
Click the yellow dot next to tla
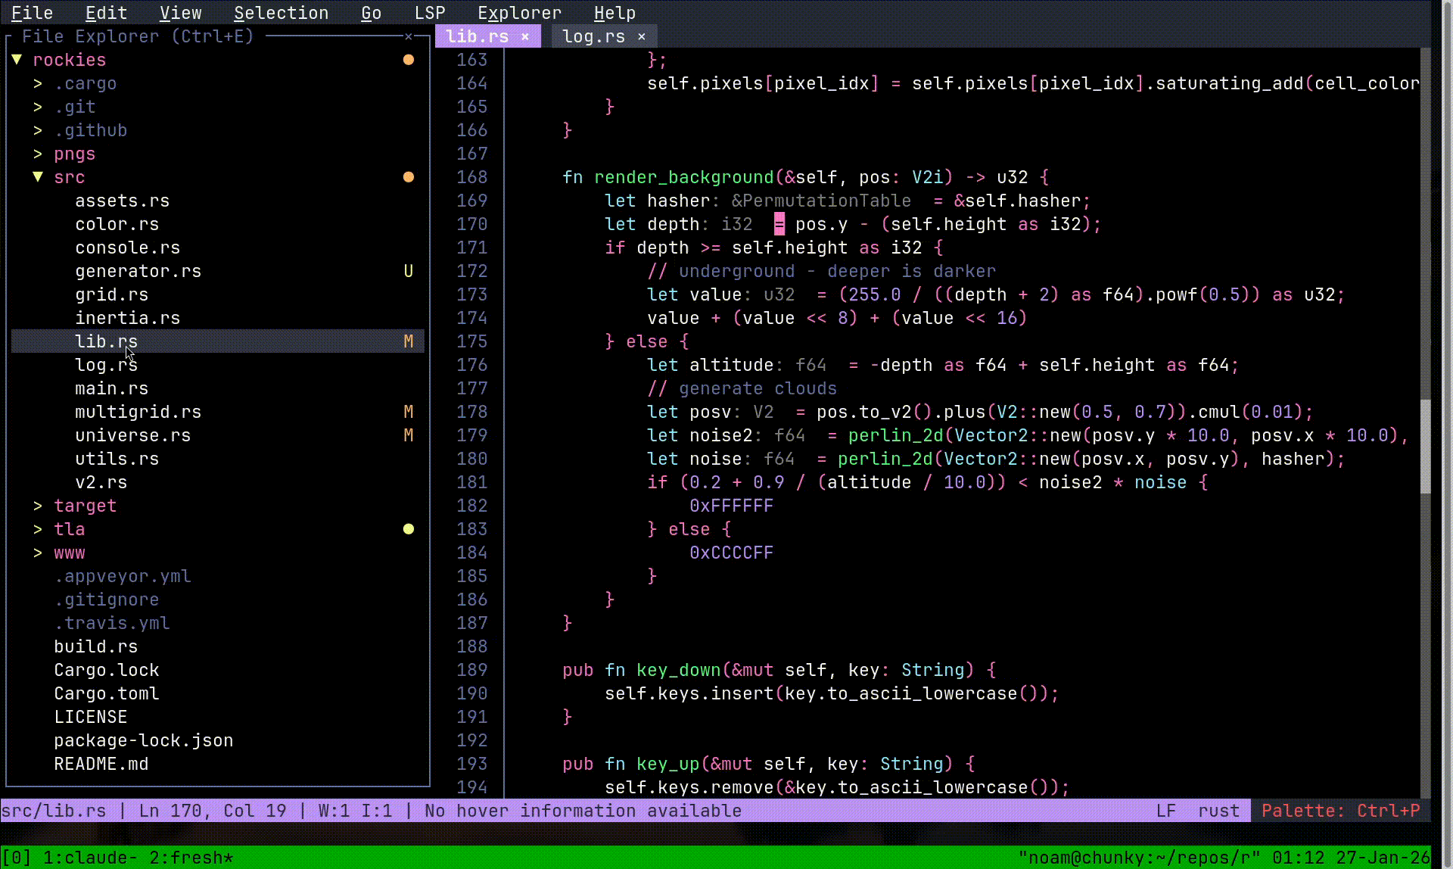[x=409, y=529]
